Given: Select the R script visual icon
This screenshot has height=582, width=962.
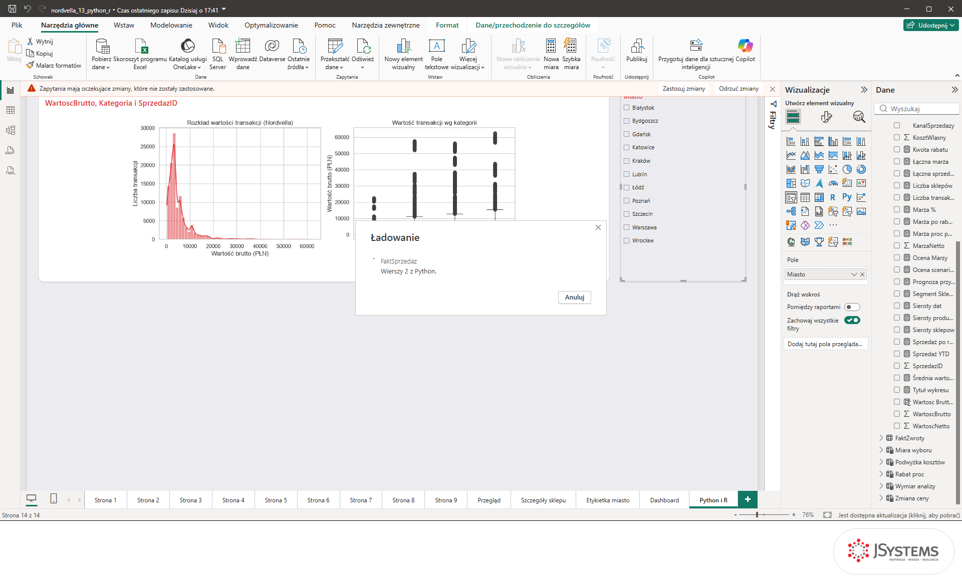Looking at the screenshot, I should 833,197.
